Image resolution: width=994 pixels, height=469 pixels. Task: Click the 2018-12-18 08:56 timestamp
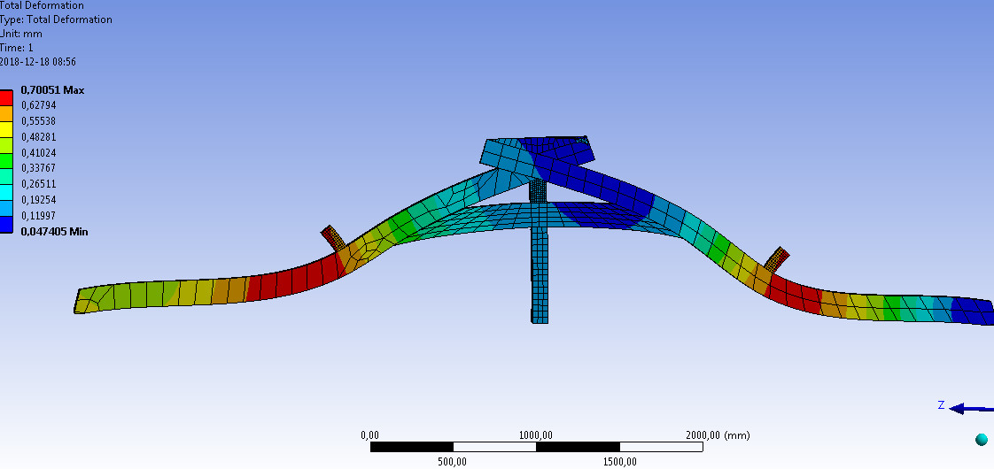tap(37, 62)
